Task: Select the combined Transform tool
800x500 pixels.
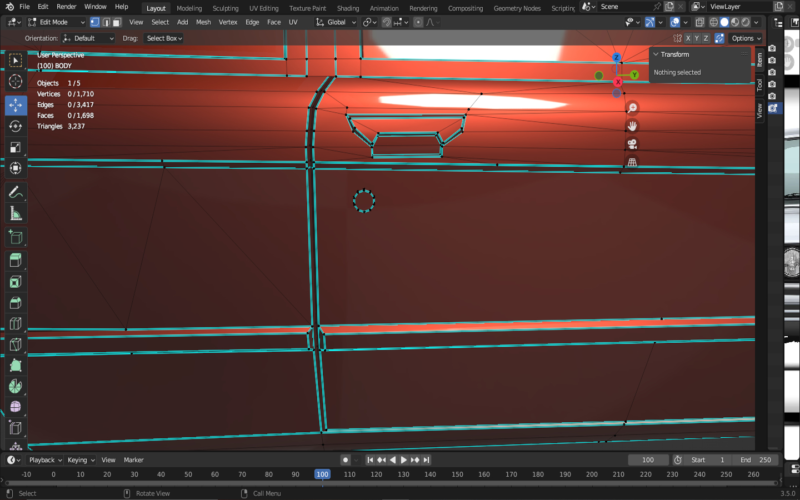Action: pos(16,168)
